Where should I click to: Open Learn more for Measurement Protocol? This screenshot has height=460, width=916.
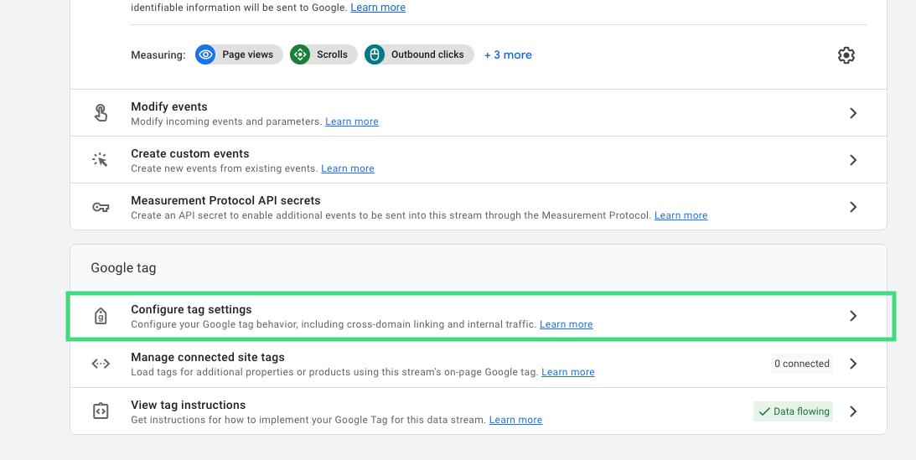point(681,215)
